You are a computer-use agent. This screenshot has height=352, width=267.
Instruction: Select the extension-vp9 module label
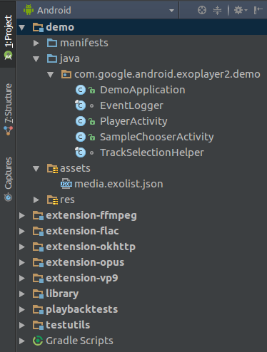[x=82, y=279]
